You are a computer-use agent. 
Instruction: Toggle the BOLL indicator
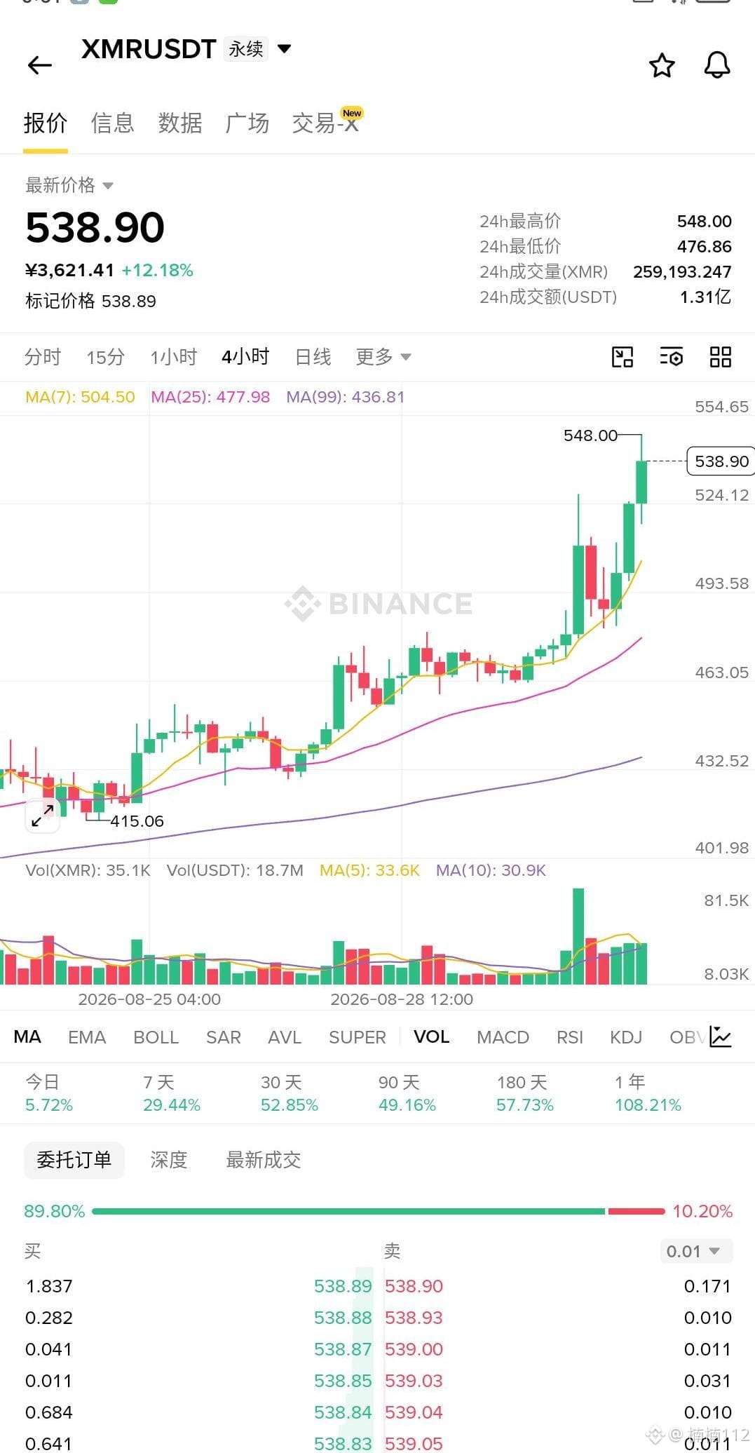156,1037
